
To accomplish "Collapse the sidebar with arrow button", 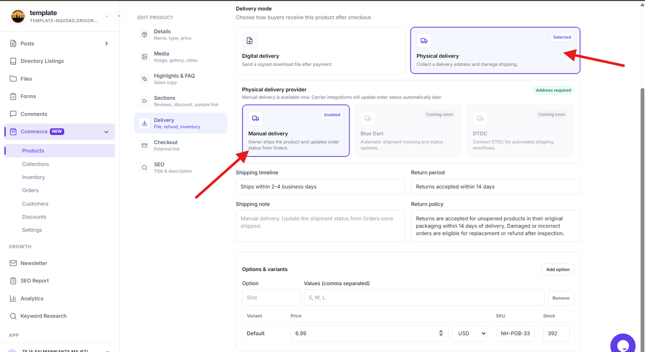I will pos(119,16).
